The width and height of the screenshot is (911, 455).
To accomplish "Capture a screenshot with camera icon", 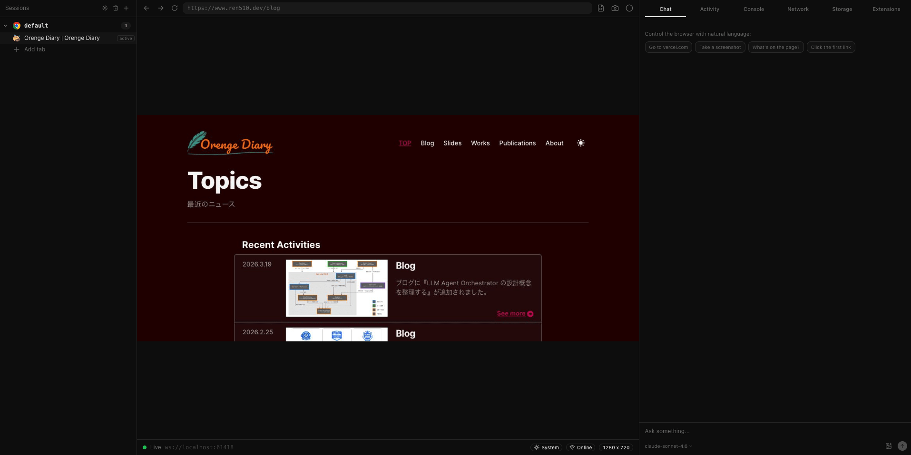I will [x=615, y=8].
